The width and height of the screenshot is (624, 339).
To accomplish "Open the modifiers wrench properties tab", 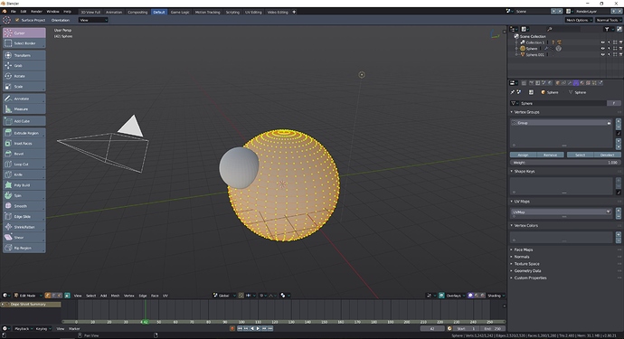I will tap(570, 83).
